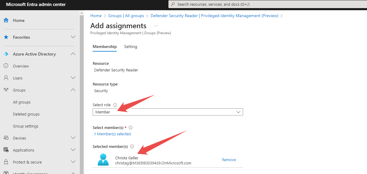Image resolution: width=367 pixels, height=174 pixels.
Task: Click the Applications grid icon
Action: pos(6,150)
